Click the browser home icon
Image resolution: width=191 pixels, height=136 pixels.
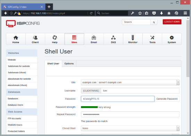click(x=169, y=13)
